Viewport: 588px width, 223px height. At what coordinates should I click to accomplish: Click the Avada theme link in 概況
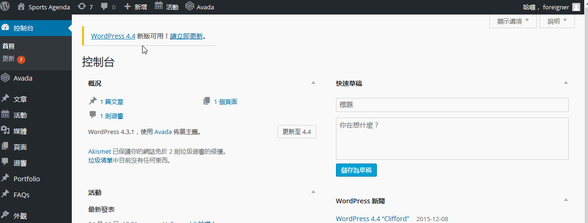tap(163, 132)
